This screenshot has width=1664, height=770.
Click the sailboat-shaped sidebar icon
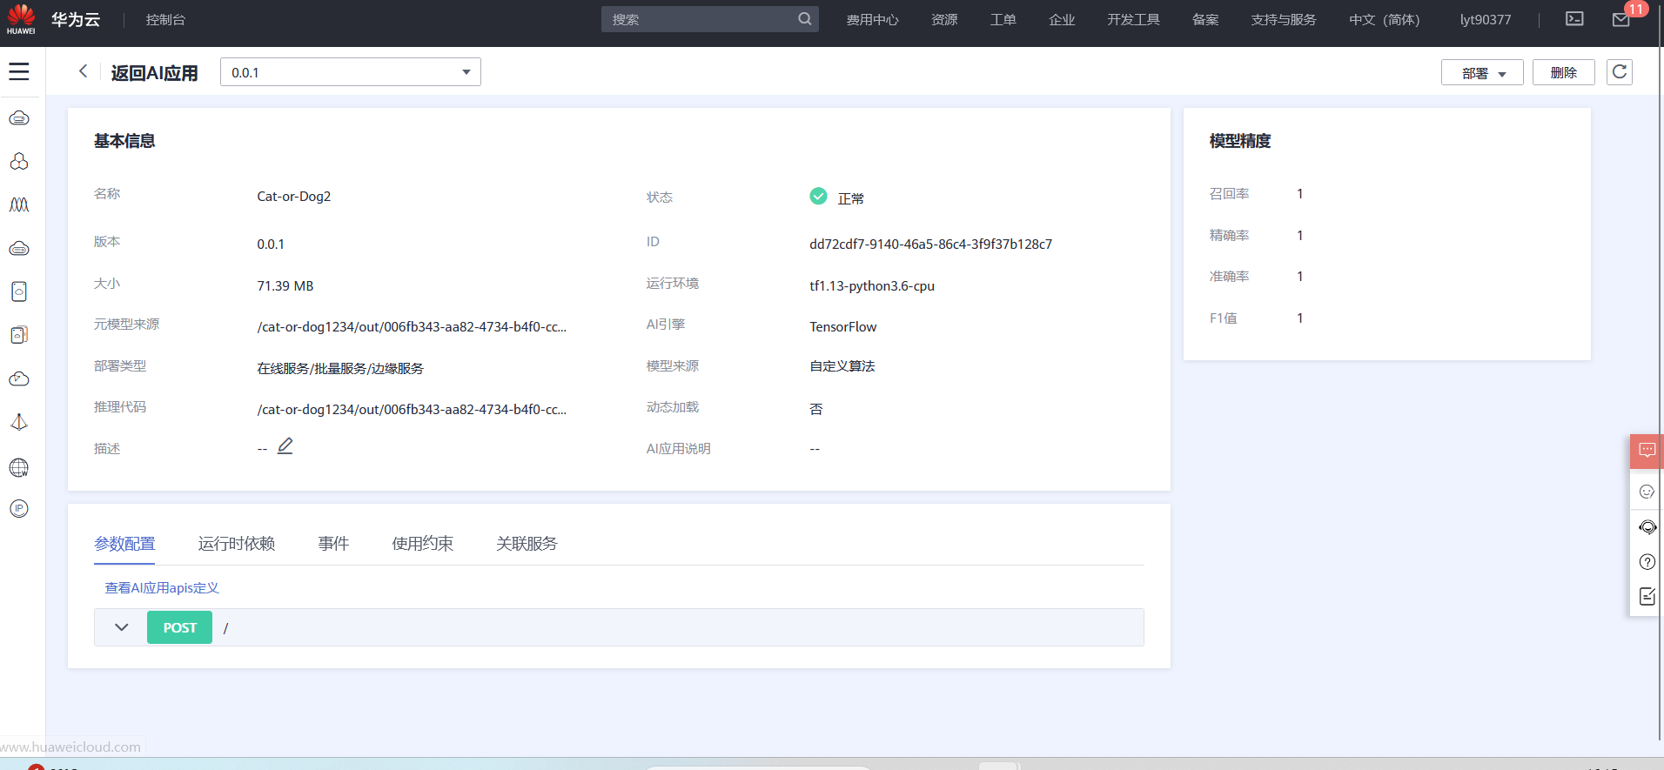point(19,422)
